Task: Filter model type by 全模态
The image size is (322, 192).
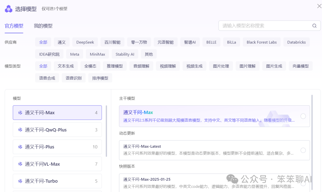Action: 90,66
